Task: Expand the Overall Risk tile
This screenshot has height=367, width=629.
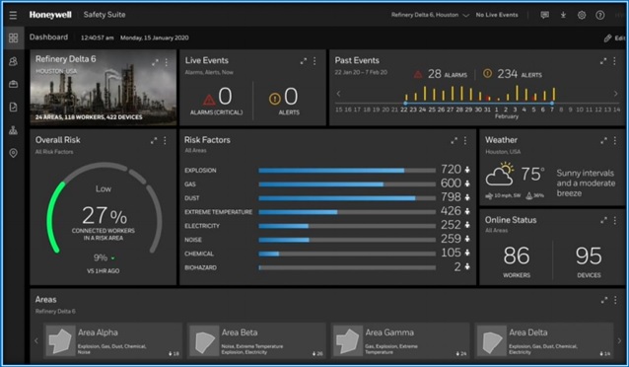Action: [x=154, y=140]
